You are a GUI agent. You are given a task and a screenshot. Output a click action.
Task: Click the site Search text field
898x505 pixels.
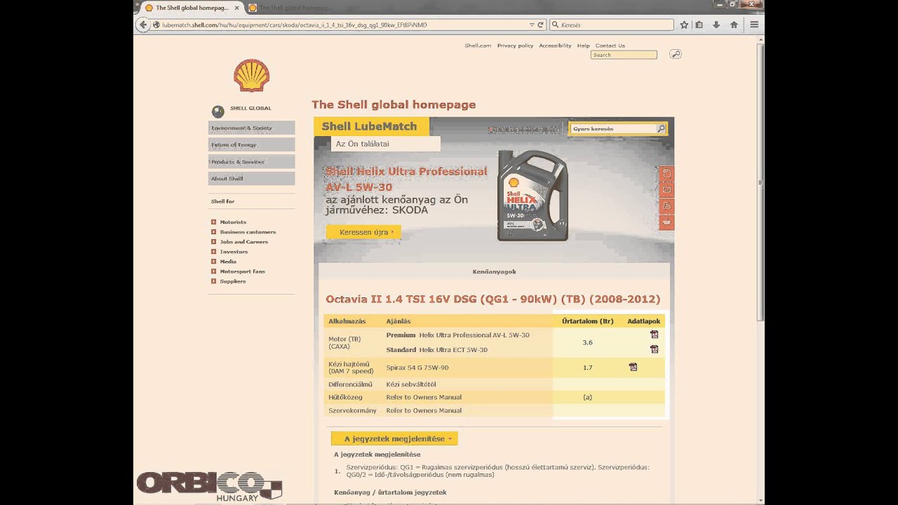pyautogui.click(x=624, y=55)
